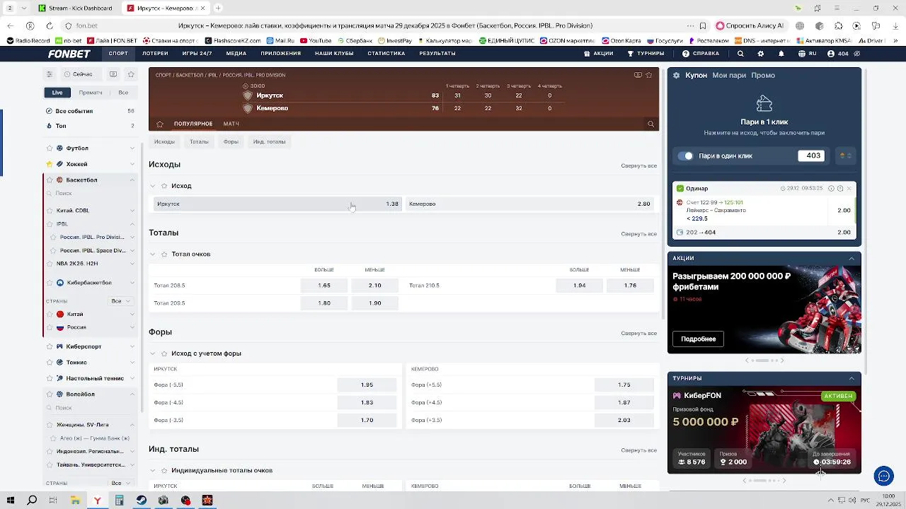Open the Промо tab
The height and width of the screenshot is (509, 906).
[763, 75]
